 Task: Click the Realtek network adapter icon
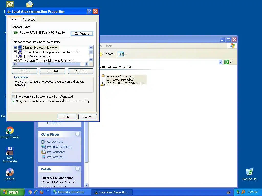pyautogui.click(x=16, y=33)
